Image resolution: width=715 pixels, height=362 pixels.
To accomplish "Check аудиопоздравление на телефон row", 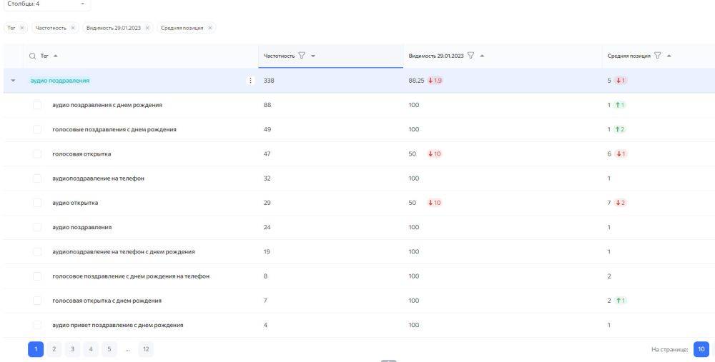I will click(x=37, y=179).
